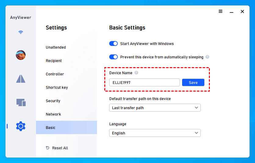Go to Controller settings
The image size is (255, 163).
click(x=55, y=74)
